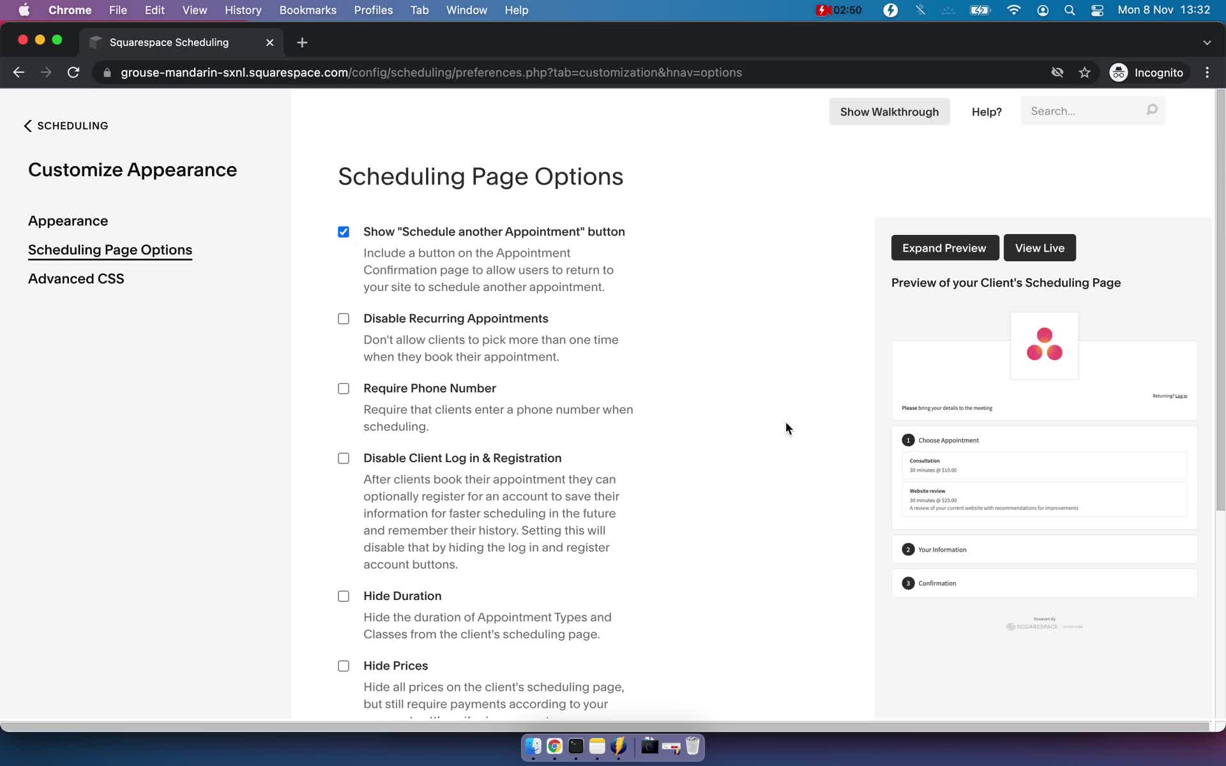Open a new tab with the plus icon
The height and width of the screenshot is (766, 1226).
click(x=302, y=42)
